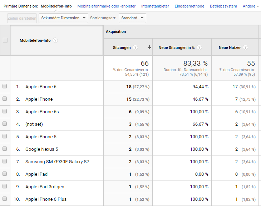Click total new sessions value 83,33 %
The width and height of the screenshot is (261, 209).
195,63
